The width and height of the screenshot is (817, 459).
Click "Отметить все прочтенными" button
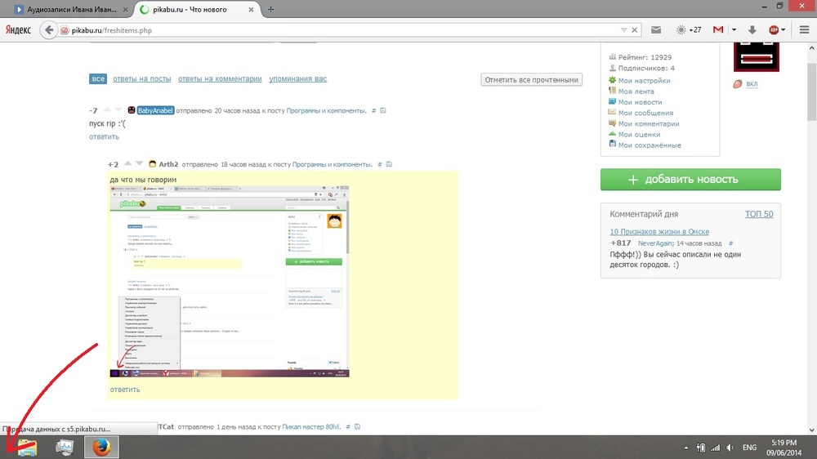pyautogui.click(x=531, y=80)
